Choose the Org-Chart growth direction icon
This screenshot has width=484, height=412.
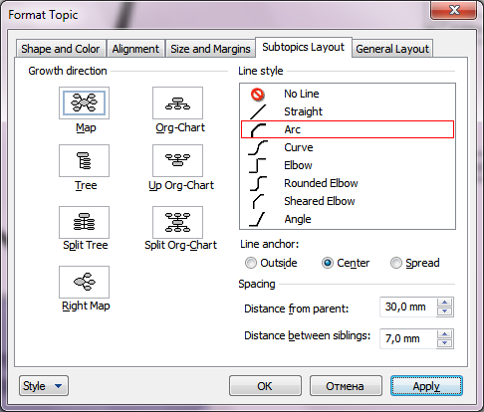[177, 103]
